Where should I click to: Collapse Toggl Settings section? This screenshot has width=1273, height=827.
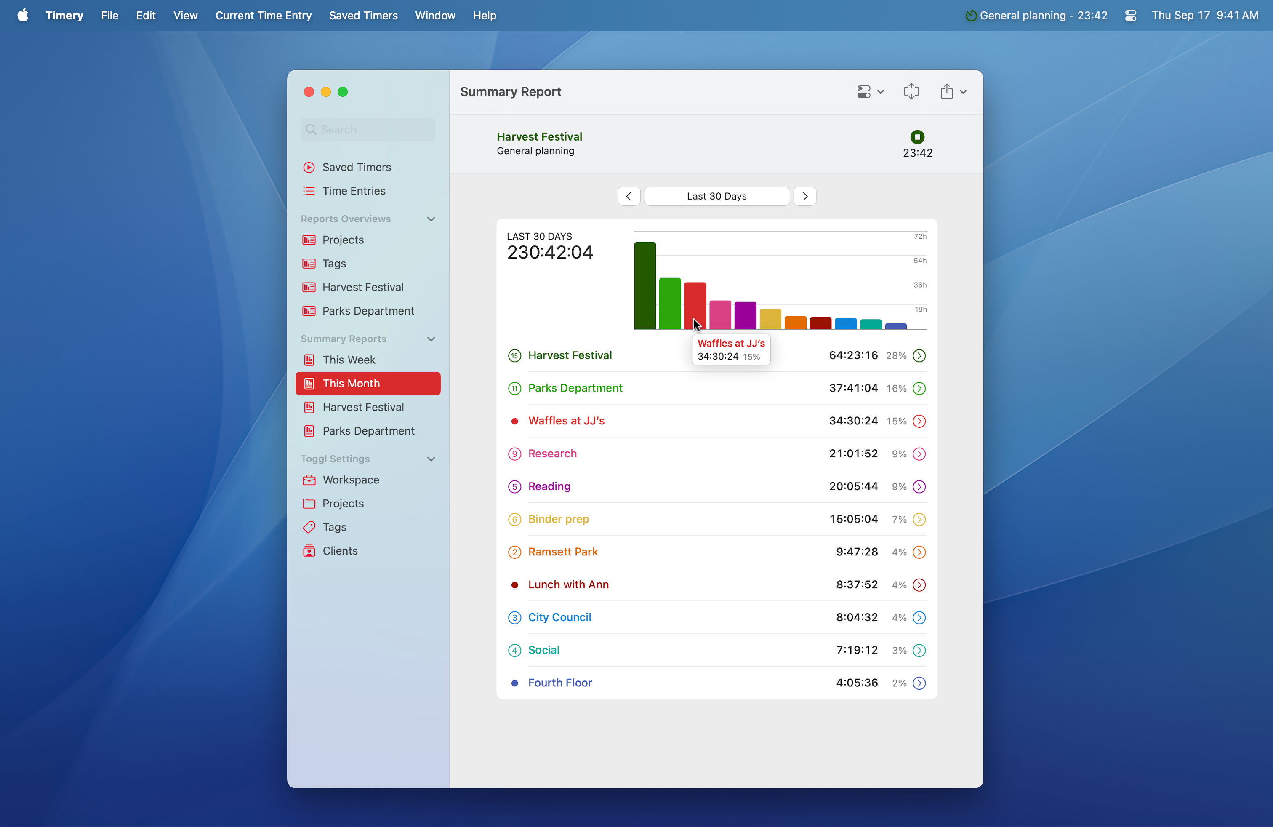[431, 459]
